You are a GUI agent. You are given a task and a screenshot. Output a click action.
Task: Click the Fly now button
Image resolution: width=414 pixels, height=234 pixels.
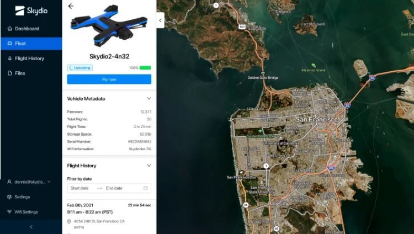pyautogui.click(x=109, y=79)
